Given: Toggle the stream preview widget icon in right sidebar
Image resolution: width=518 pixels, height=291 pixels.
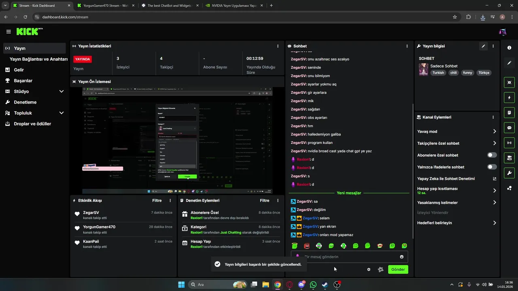Looking at the screenshot, I should click(x=509, y=82).
